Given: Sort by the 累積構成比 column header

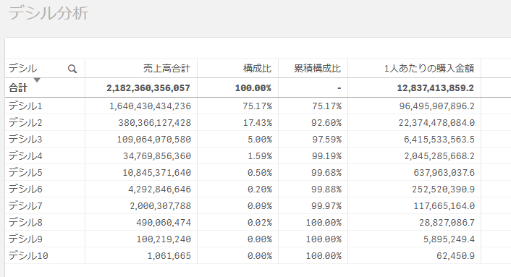Looking at the screenshot, I should point(317,69).
